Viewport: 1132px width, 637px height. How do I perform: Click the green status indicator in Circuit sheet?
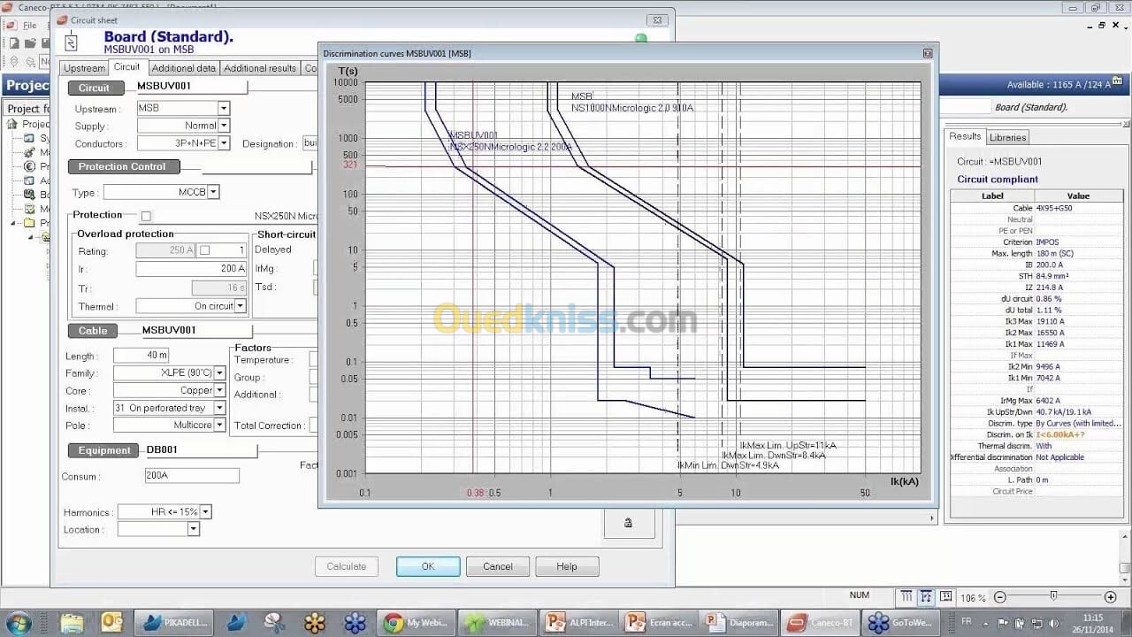coord(641,38)
